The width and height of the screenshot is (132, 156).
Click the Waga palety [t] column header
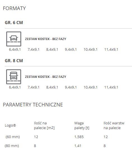tap(82, 125)
